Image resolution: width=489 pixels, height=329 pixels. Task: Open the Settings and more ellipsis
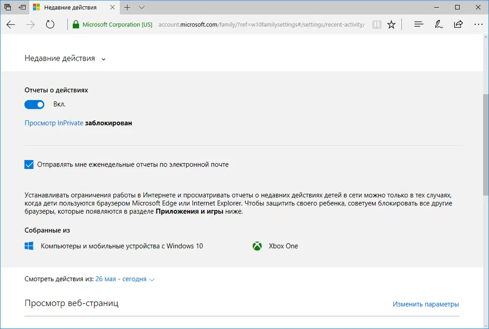coord(478,24)
